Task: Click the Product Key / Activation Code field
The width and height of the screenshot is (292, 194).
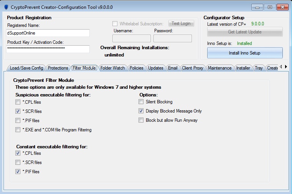Action: coord(48,49)
